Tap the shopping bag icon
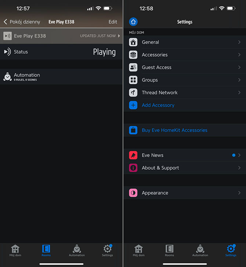The width and height of the screenshot is (246, 267). [x=133, y=130]
